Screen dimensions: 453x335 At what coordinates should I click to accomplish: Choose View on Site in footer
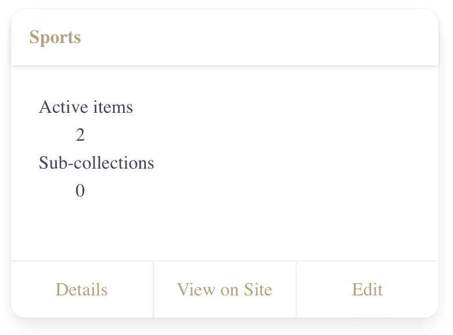224,290
